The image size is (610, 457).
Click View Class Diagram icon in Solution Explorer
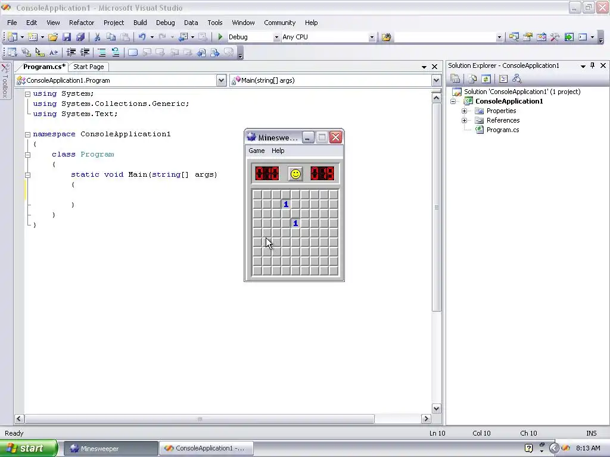516,79
